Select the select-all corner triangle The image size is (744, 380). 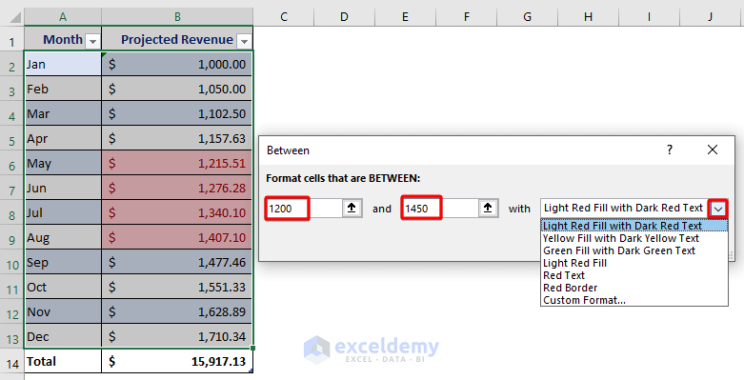tap(15, 17)
